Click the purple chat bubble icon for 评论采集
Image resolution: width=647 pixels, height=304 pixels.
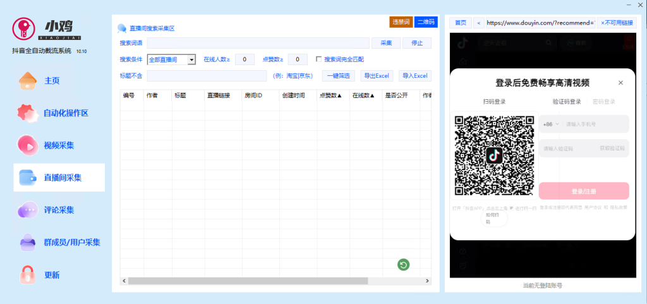click(28, 210)
